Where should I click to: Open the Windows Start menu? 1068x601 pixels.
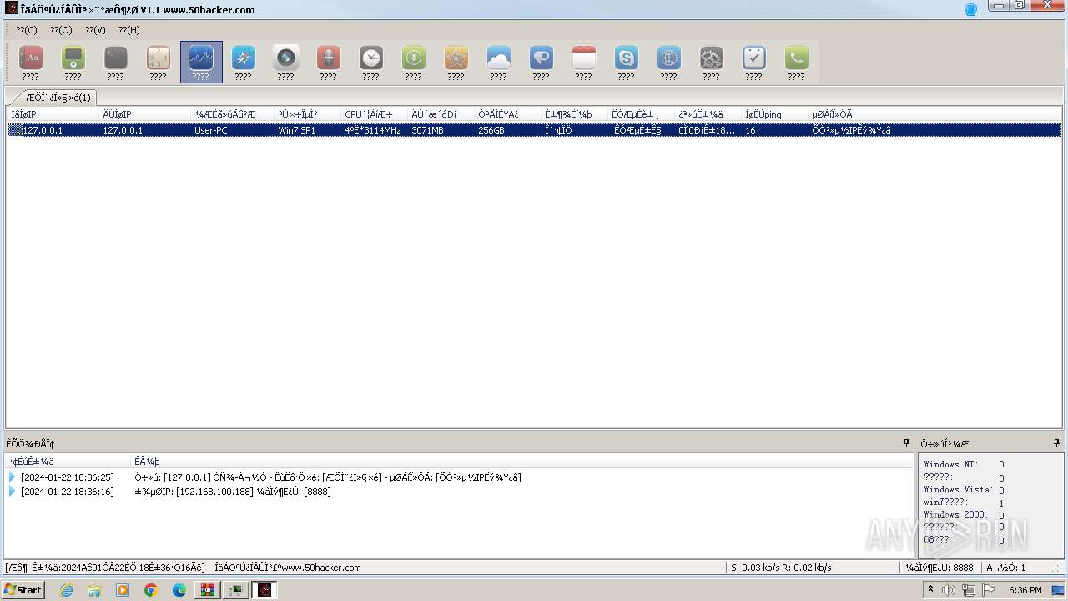pyautogui.click(x=23, y=590)
